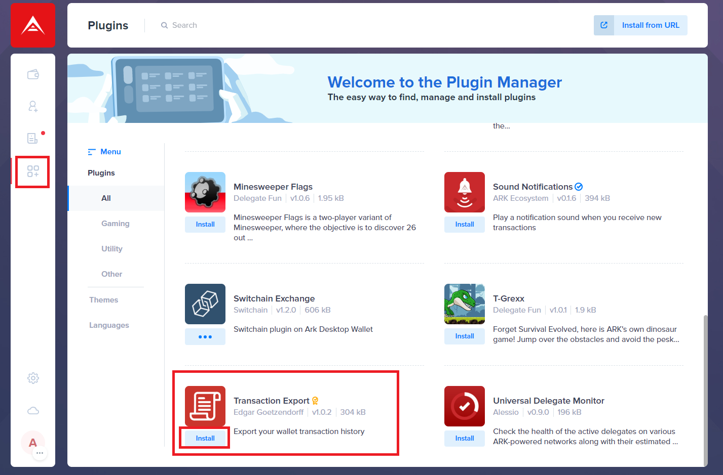Open the Languages section
The height and width of the screenshot is (475, 723).
pos(109,325)
